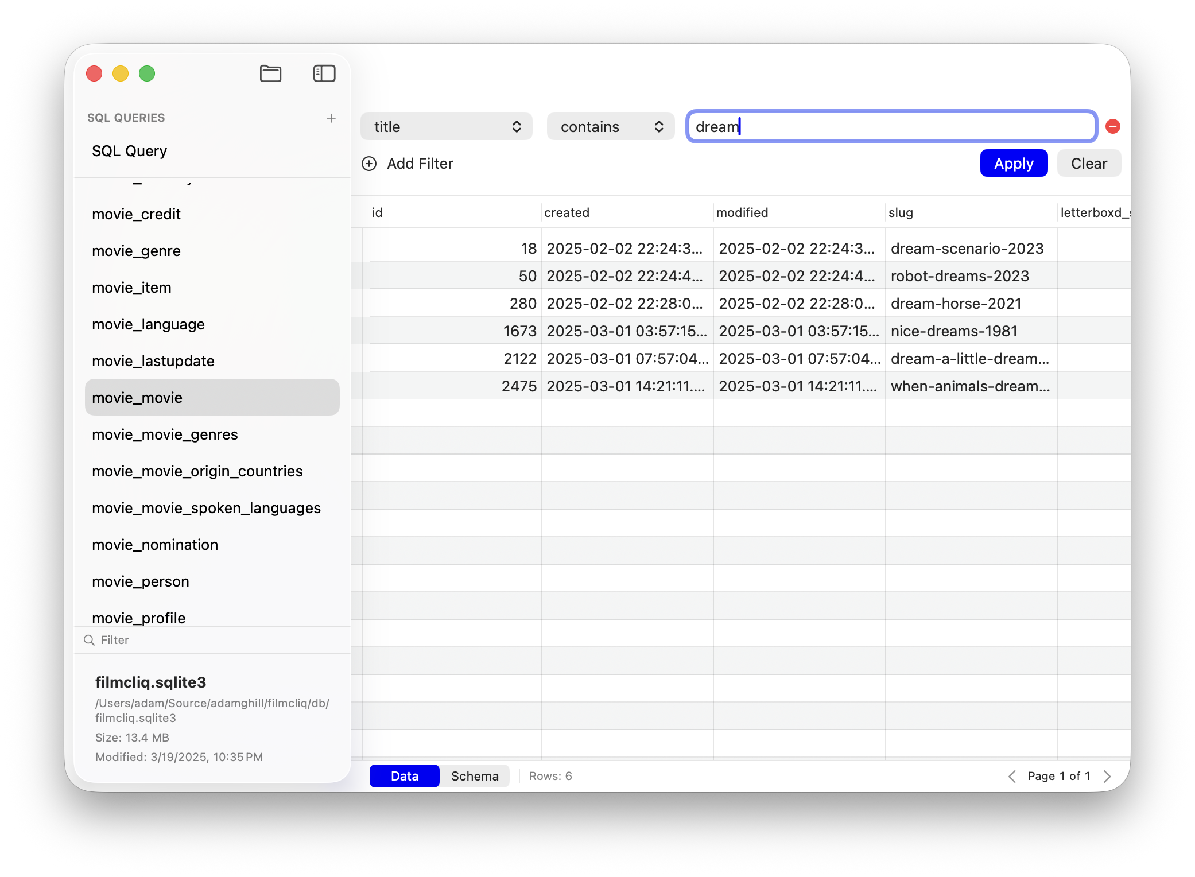Select the movie_genre table

coord(136,251)
